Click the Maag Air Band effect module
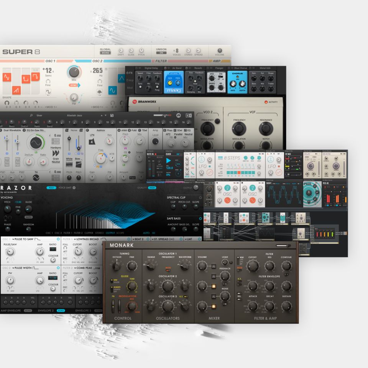The height and width of the screenshot is (368, 368). [x=174, y=82]
